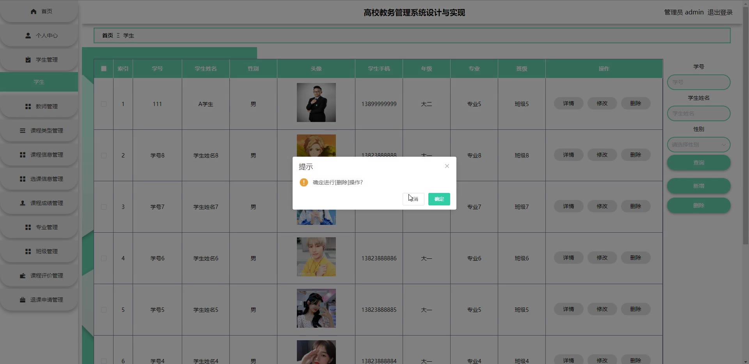Click the avatar photo of 学生姓名6
Screen dimensions: 749x364
click(x=316, y=257)
